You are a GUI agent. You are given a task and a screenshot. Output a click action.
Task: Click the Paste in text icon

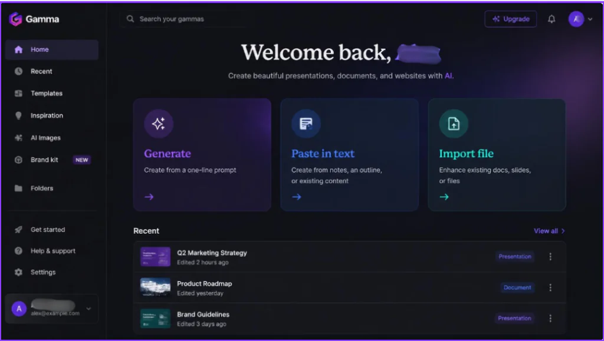(x=306, y=124)
